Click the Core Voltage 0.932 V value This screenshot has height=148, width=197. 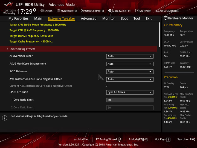pyautogui.click(x=184, y=45)
